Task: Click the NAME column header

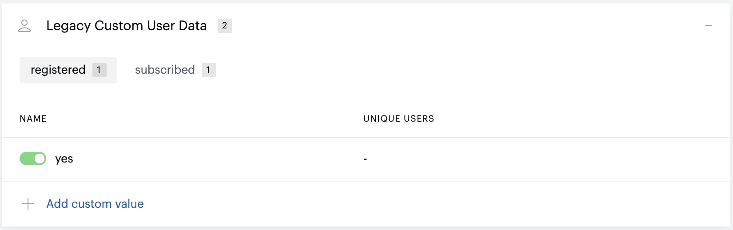Action: (33, 119)
